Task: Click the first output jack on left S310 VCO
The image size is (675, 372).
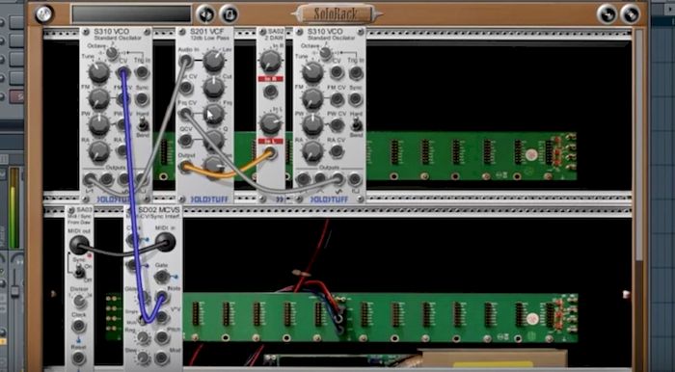Action: pos(89,179)
